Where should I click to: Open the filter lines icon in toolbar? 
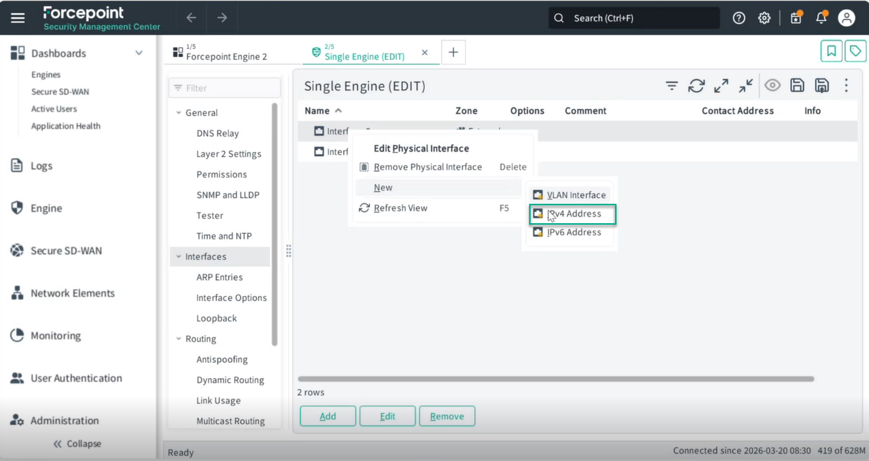pyautogui.click(x=672, y=85)
